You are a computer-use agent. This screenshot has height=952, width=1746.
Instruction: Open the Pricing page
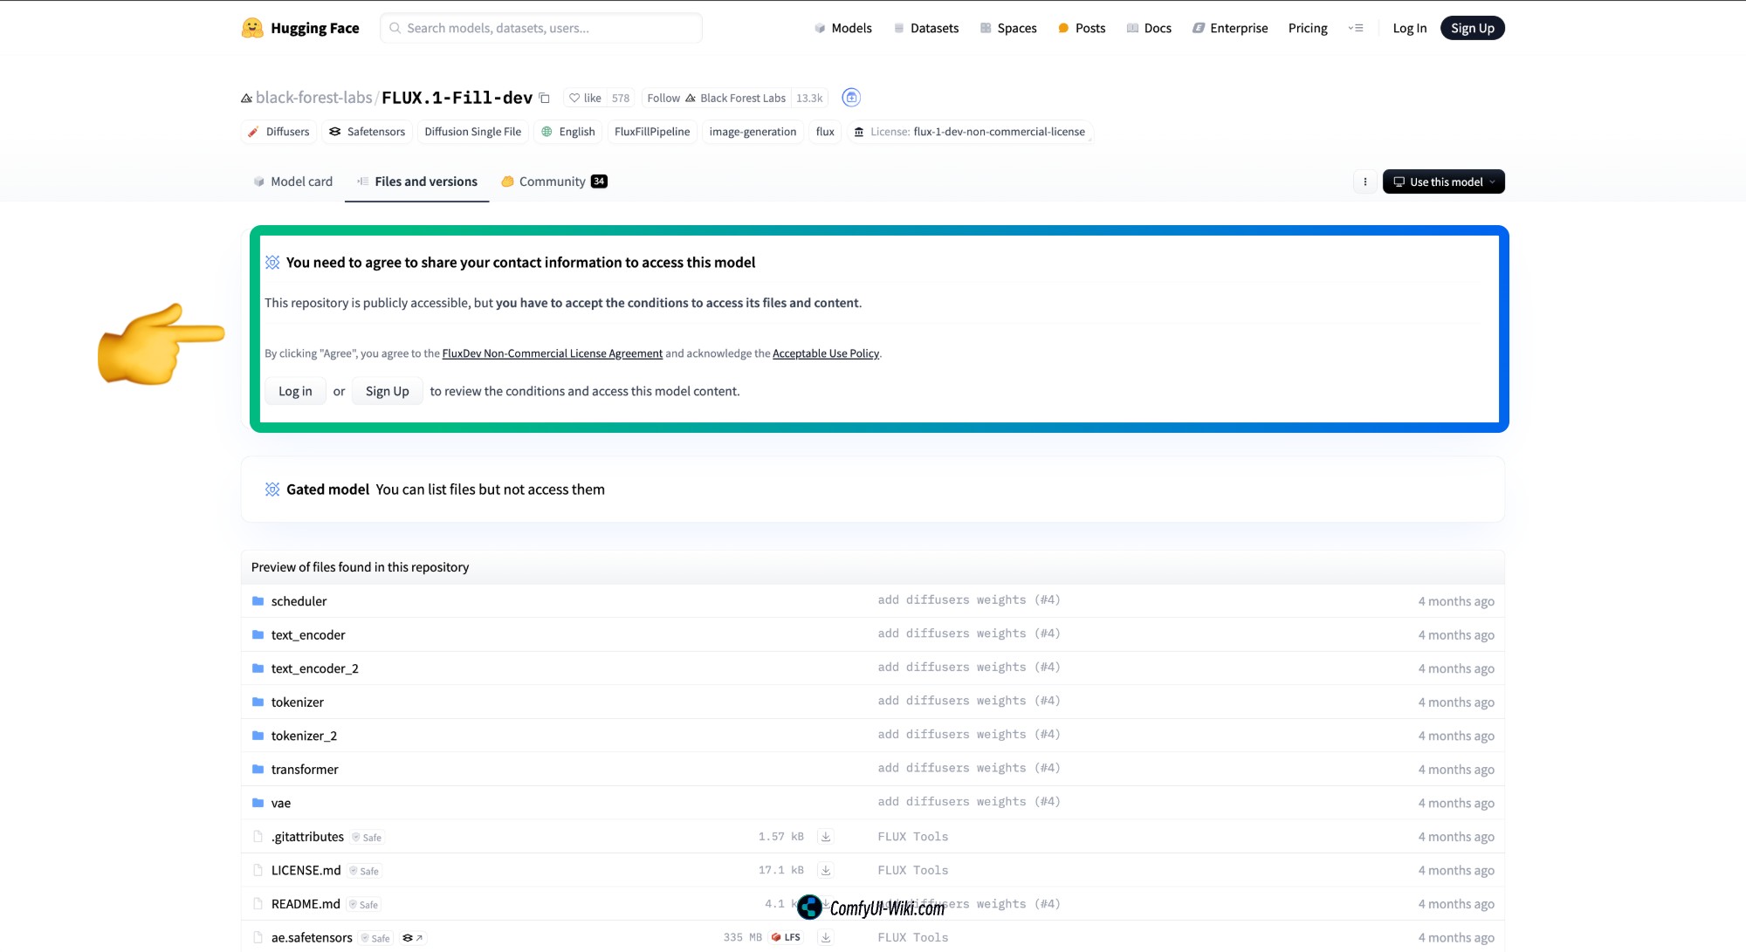coord(1308,28)
